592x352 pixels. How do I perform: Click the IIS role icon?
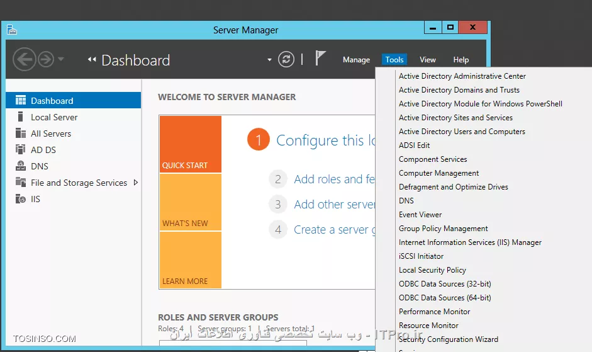pos(21,198)
